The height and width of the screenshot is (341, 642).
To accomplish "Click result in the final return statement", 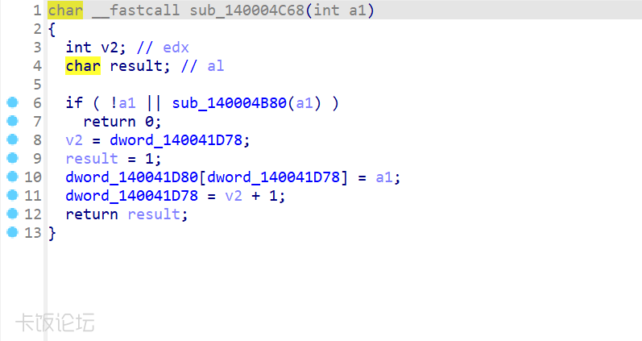I will pyautogui.click(x=154, y=214).
